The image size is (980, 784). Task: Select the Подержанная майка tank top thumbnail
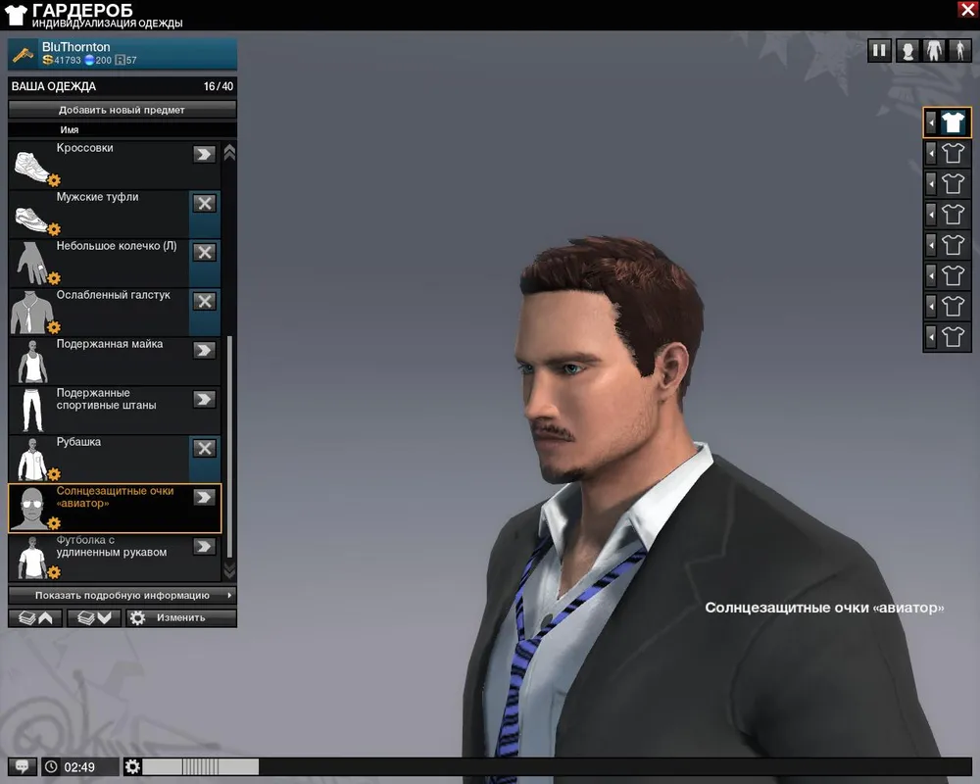[32, 362]
